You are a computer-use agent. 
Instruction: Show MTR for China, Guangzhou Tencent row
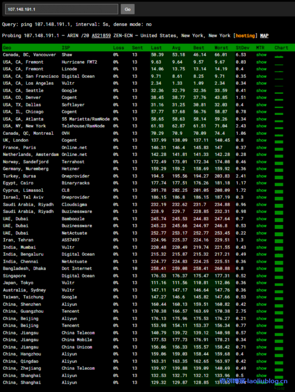point(261,311)
